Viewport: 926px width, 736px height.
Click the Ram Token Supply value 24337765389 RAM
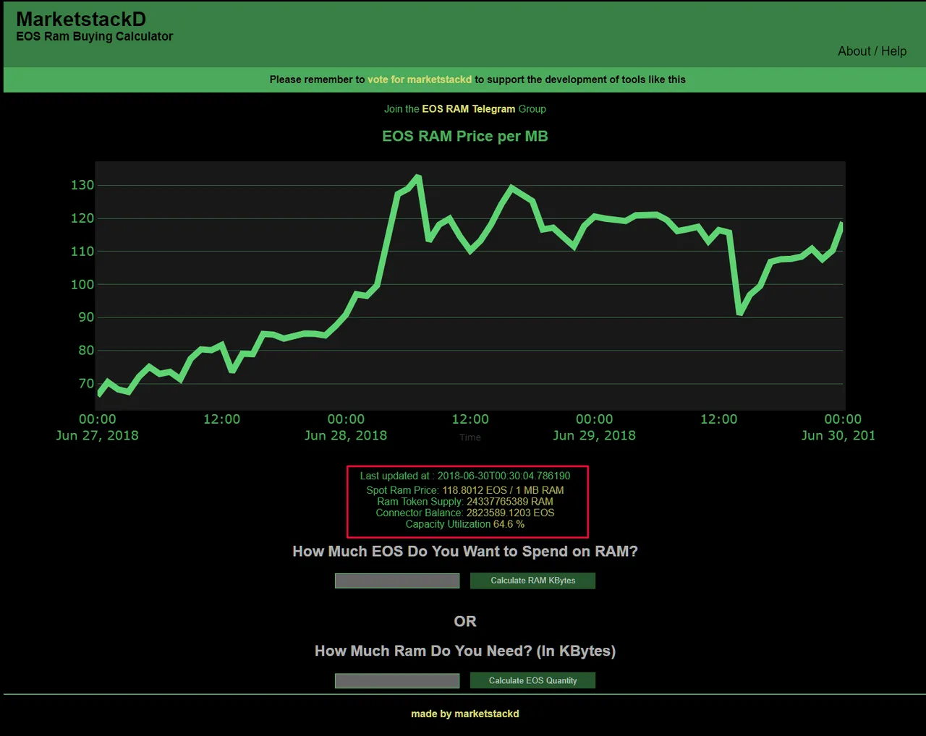coord(510,502)
